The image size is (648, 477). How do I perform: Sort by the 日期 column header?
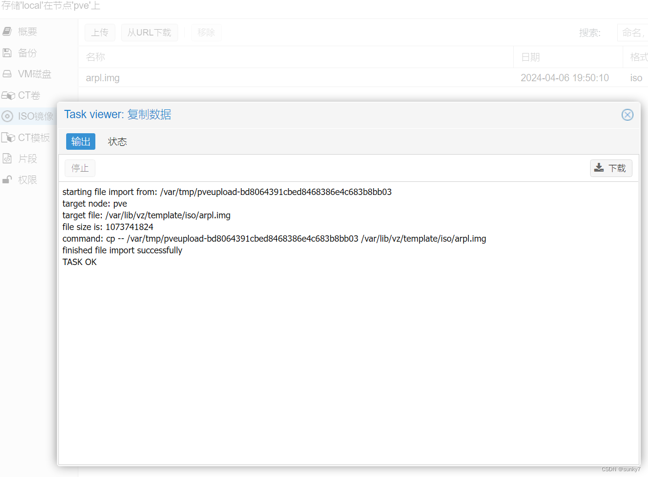(568, 57)
